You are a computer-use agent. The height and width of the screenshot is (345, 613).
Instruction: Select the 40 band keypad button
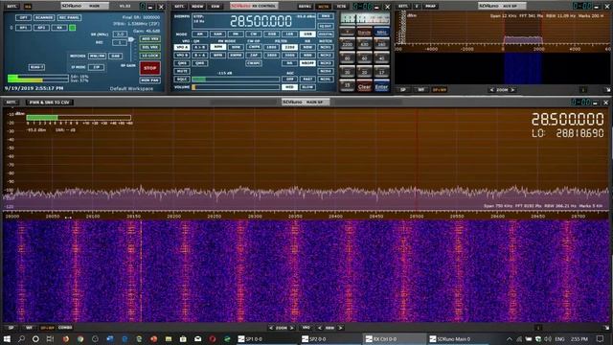[381, 58]
